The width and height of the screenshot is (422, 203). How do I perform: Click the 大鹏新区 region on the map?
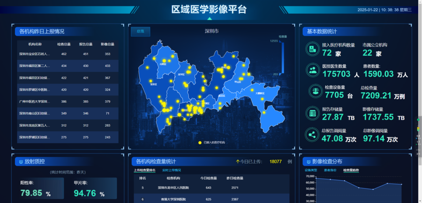click(260, 94)
